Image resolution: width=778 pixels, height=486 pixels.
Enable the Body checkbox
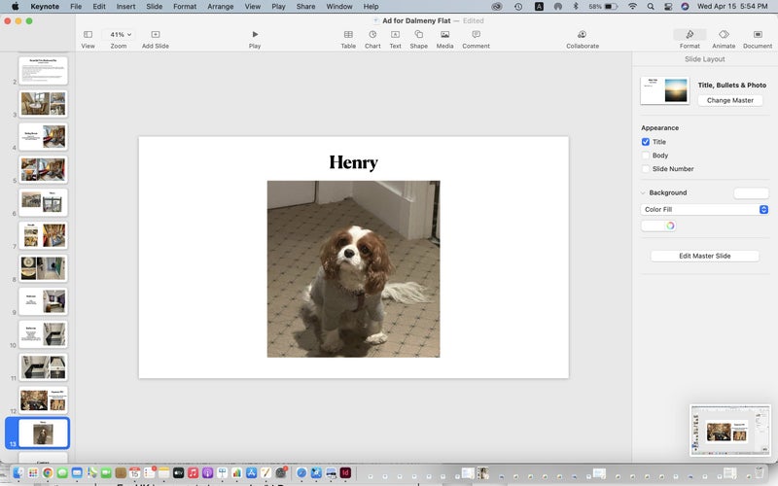[646, 156]
